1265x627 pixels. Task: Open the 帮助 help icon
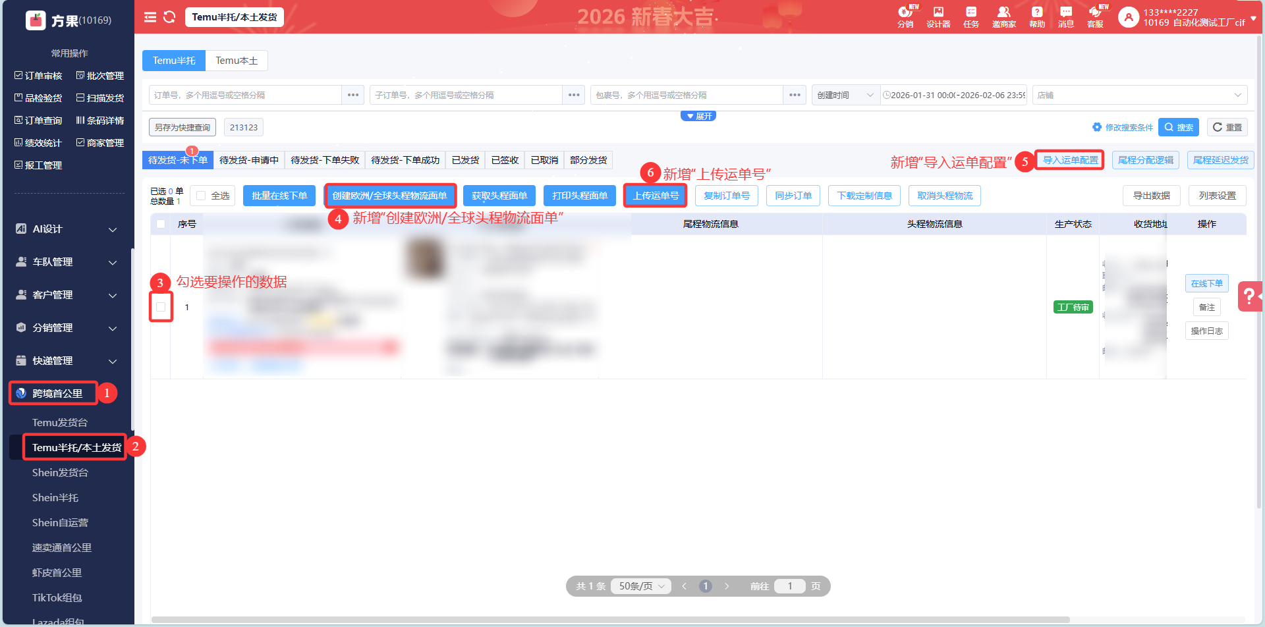pos(1037,16)
